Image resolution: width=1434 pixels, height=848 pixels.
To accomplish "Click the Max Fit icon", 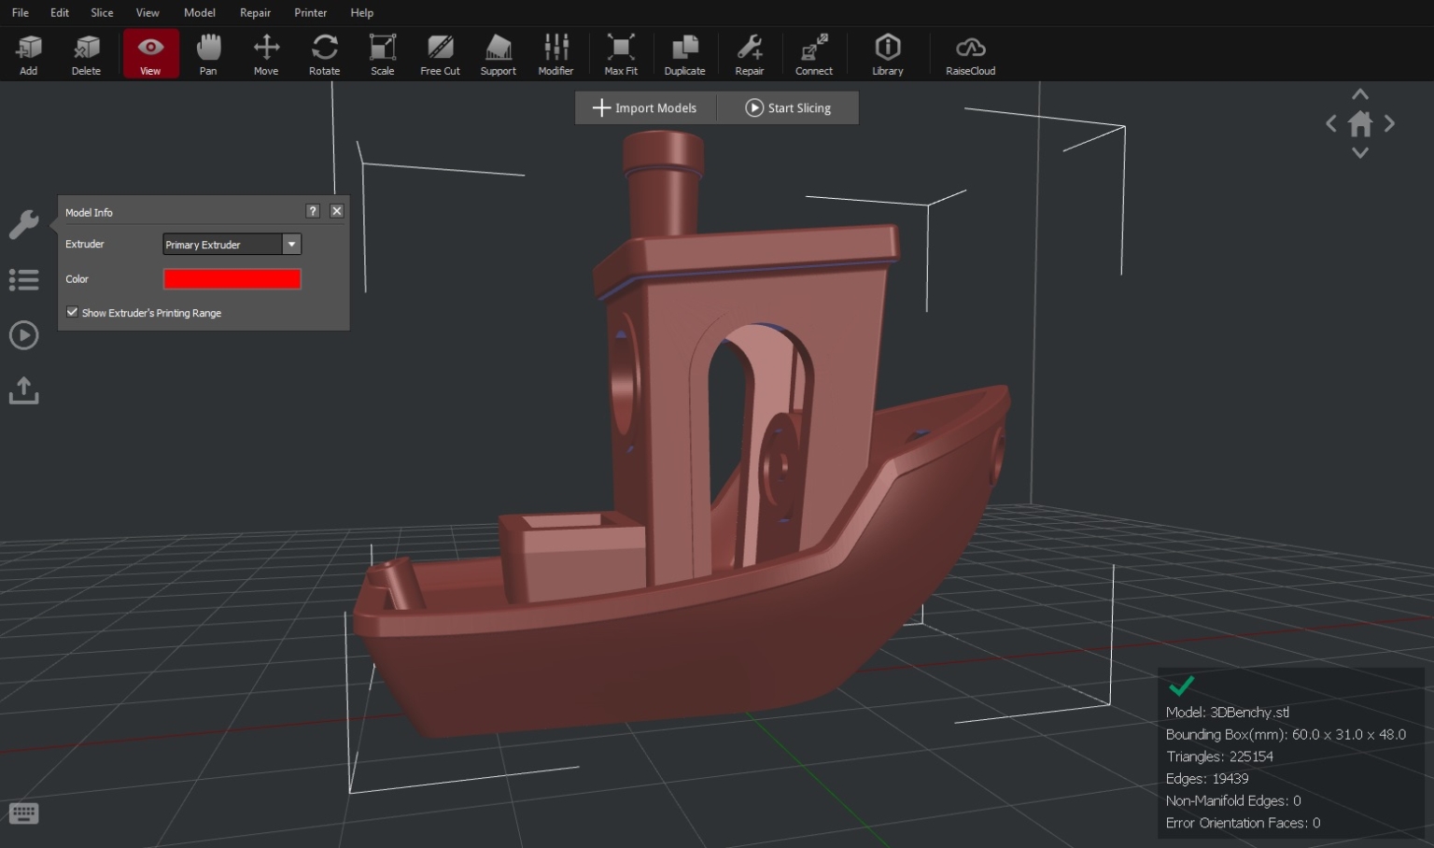I will tap(621, 53).
